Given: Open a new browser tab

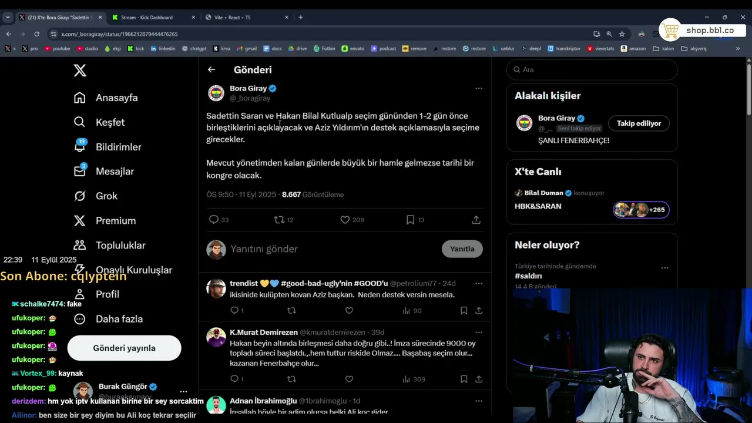Looking at the screenshot, I should pyautogui.click(x=301, y=18).
